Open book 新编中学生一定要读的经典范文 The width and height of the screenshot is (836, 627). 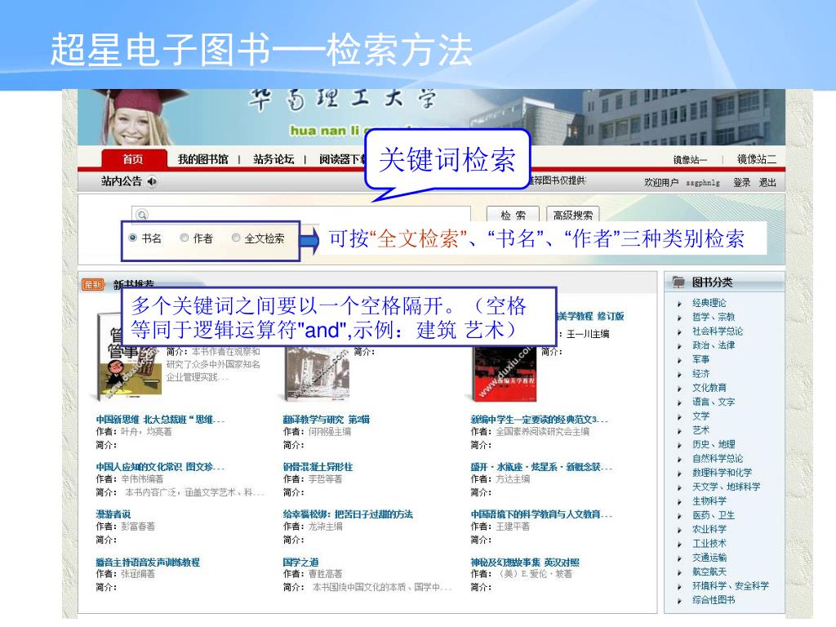(x=539, y=420)
